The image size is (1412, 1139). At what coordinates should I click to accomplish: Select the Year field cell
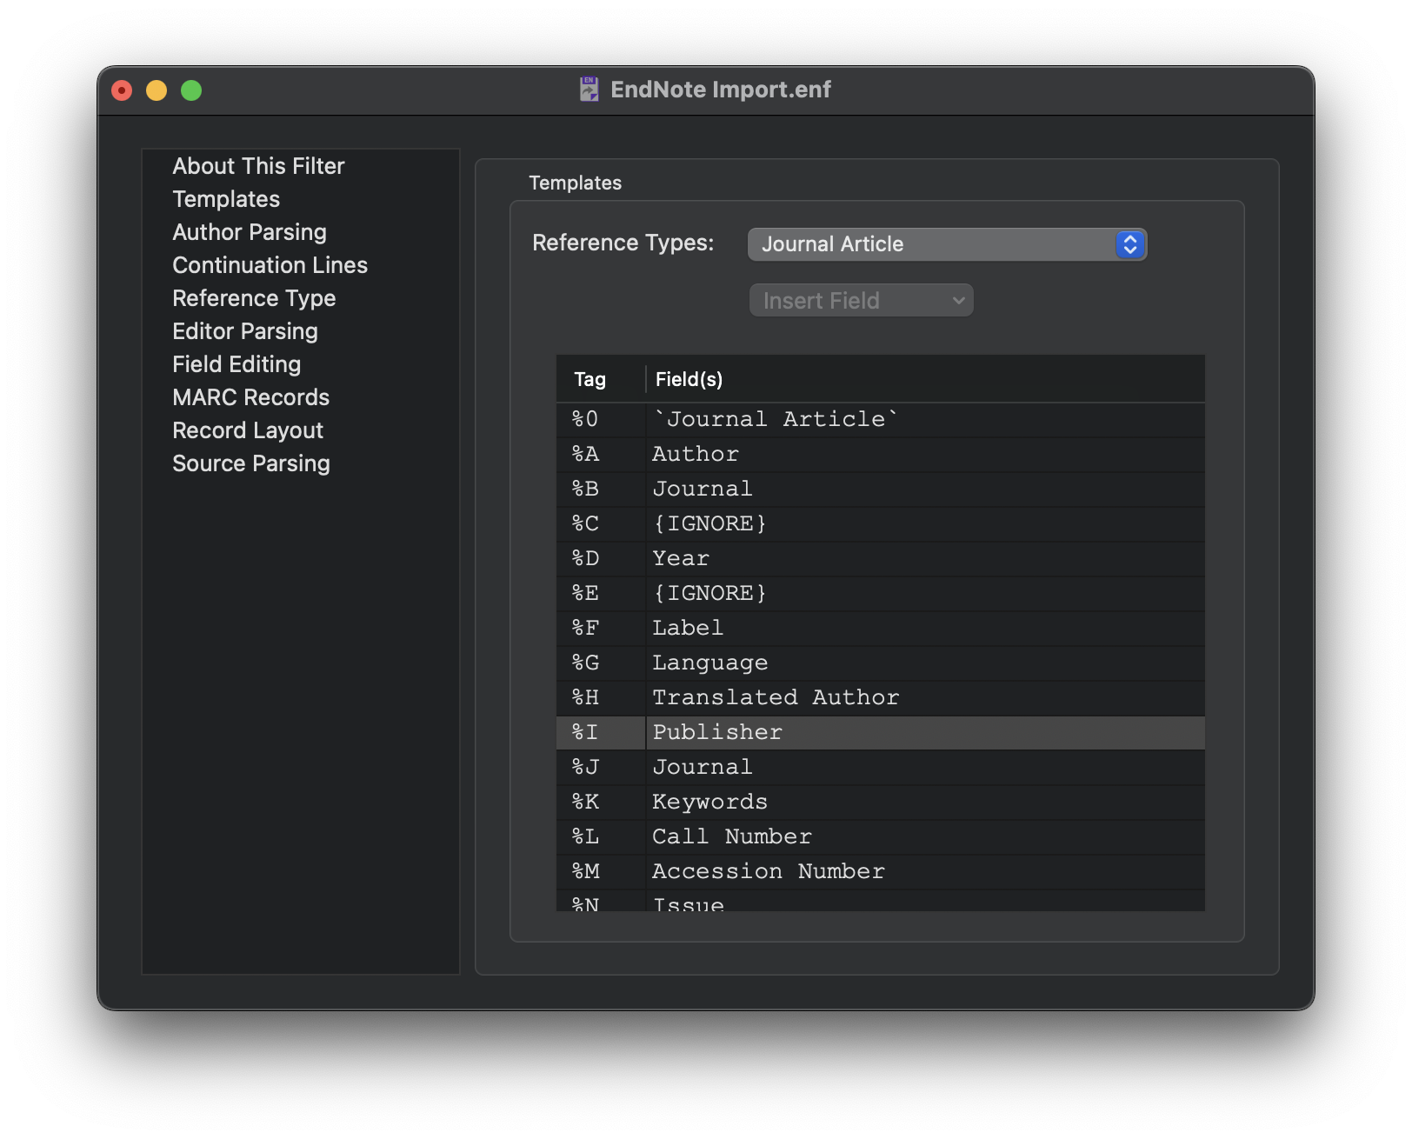(x=926, y=558)
